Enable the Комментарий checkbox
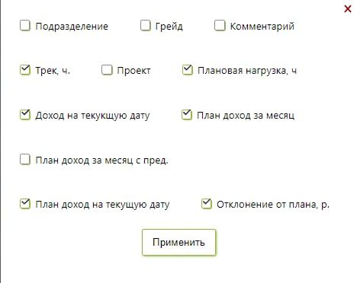Viewport: 357px width, 283px height. [x=220, y=26]
